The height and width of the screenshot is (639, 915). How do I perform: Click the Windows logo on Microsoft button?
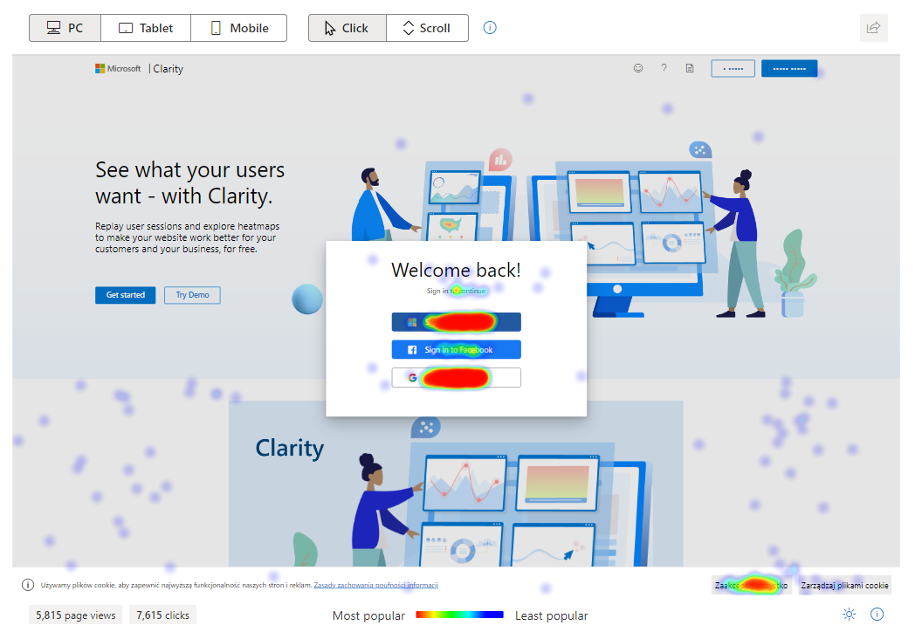coord(412,322)
